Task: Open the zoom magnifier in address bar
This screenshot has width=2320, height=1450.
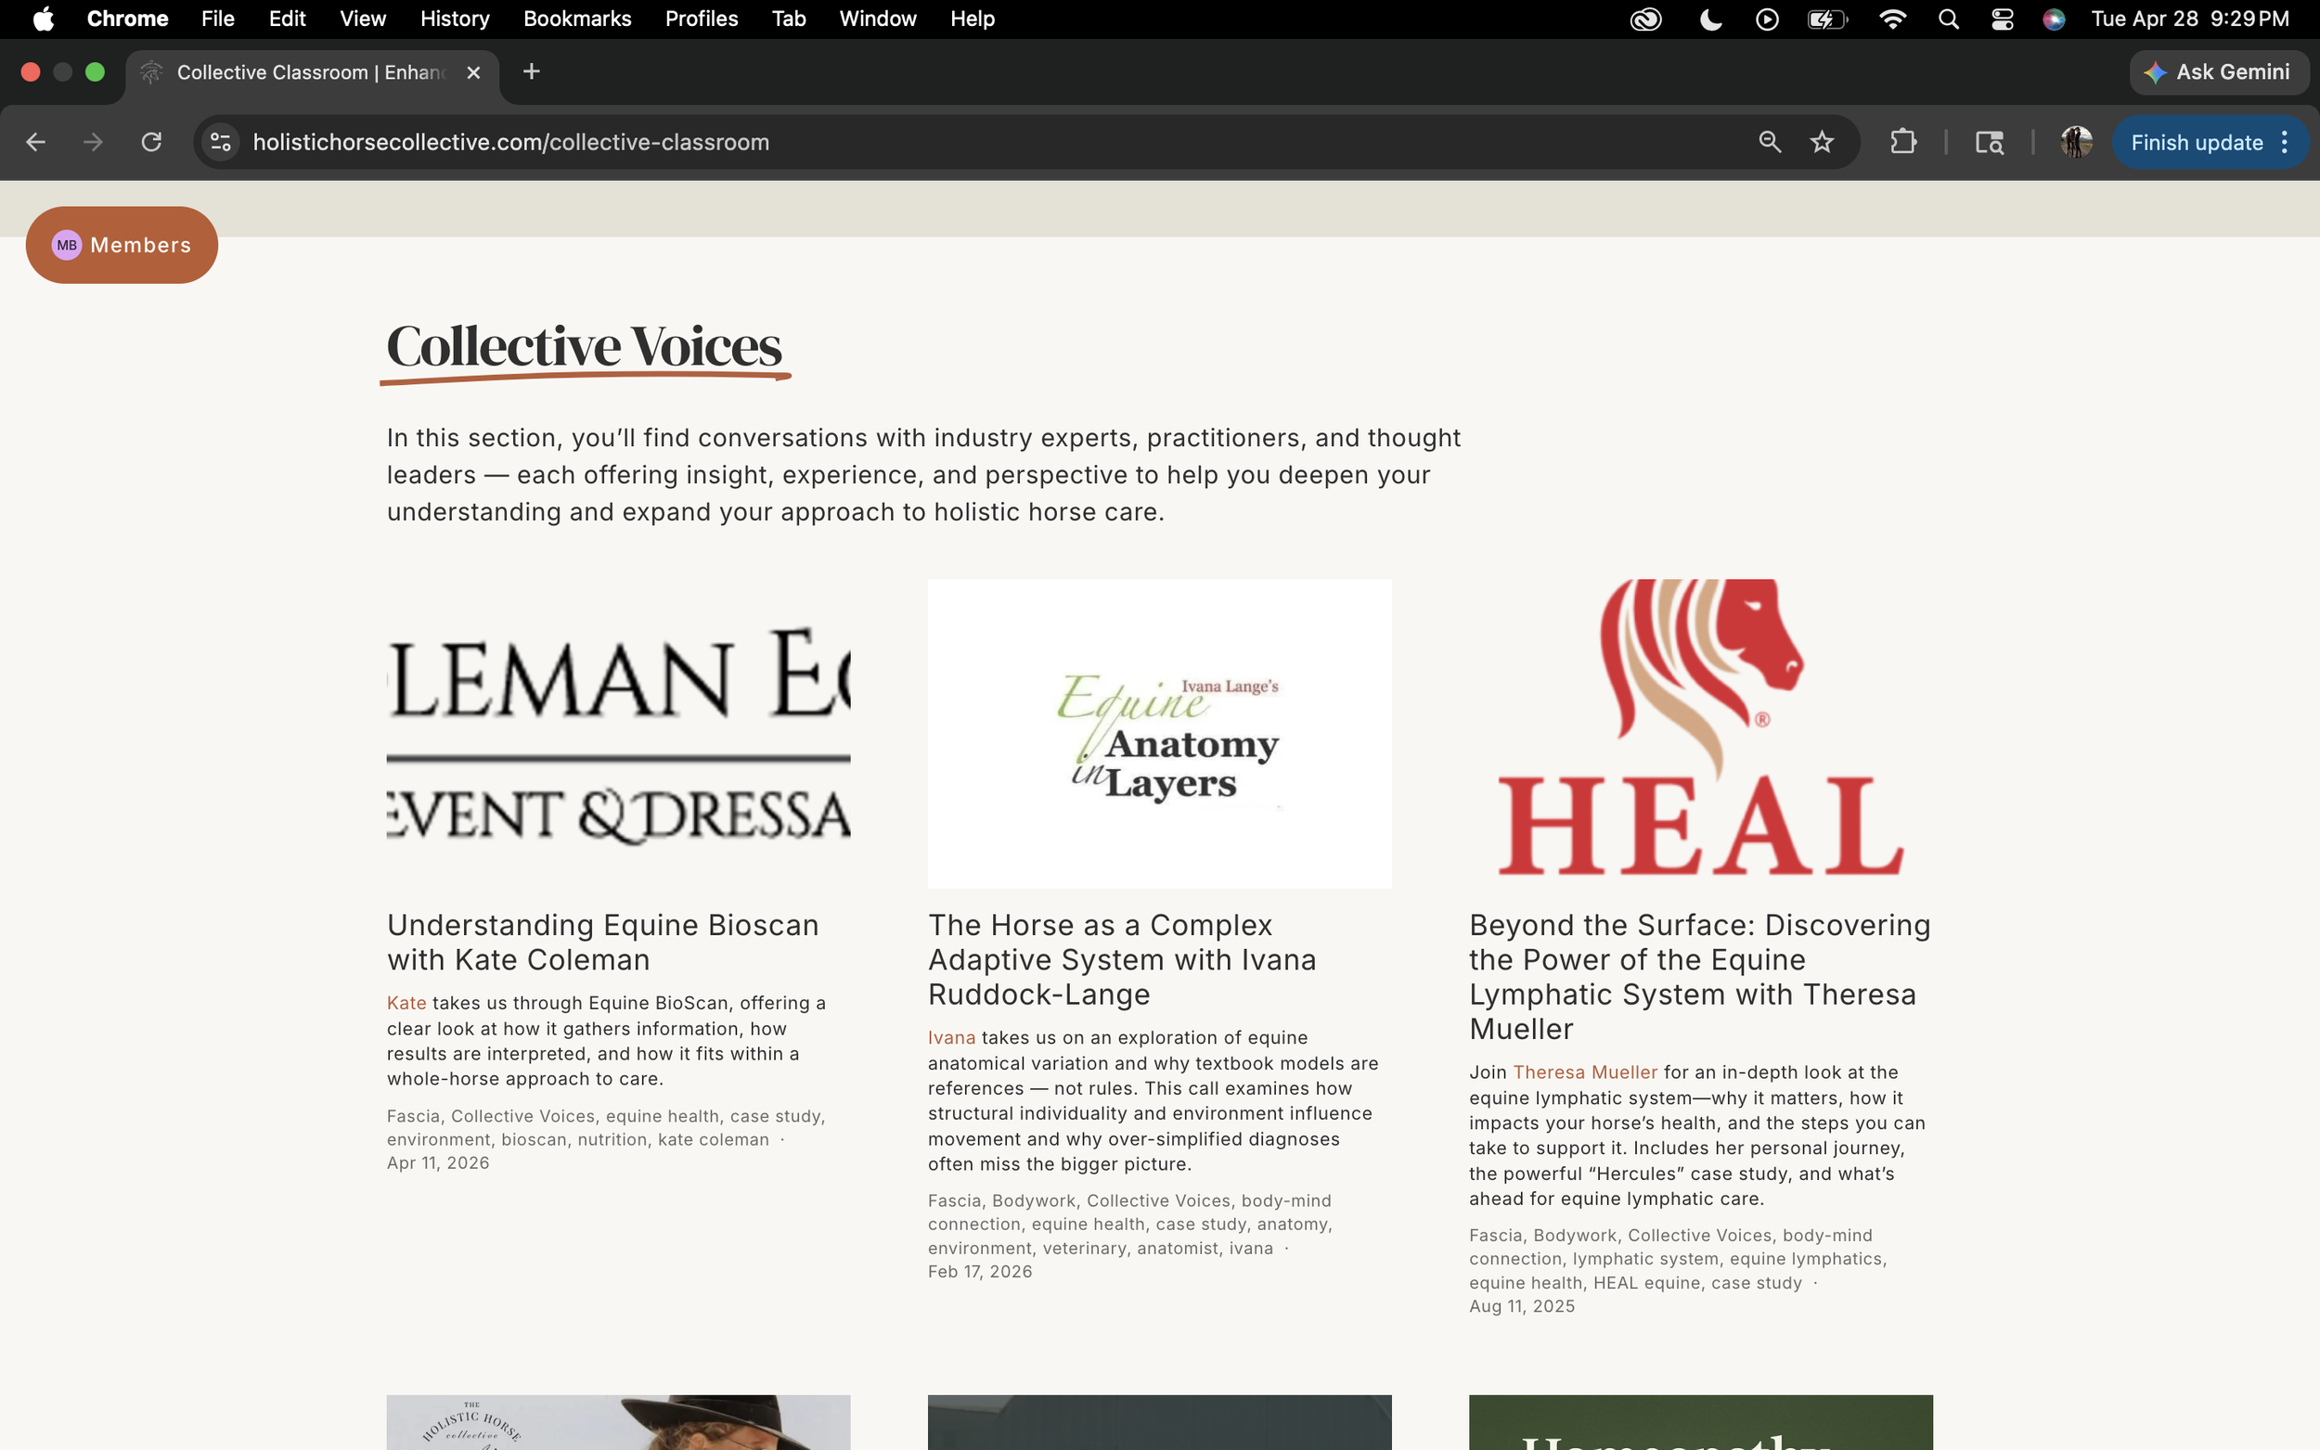Action: pyautogui.click(x=1770, y=142)
